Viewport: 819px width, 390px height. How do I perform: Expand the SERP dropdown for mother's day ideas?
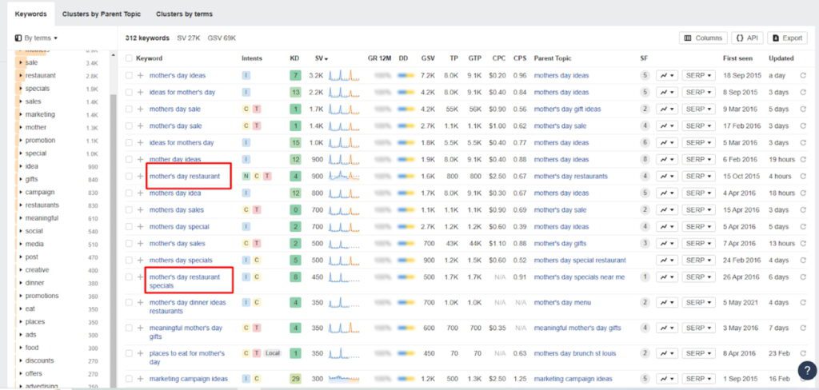(x=698, y=76)
